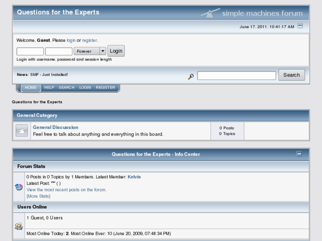Screen dimensions: 322x241
Task: Click the Forum Stats pie chart icon
Action: click(19, 187)
